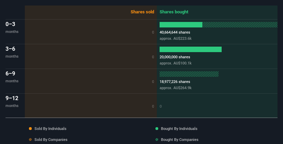Click the shares sold 0 in 9–12 months row
The image size is (283, 144).
click(153, 106)
